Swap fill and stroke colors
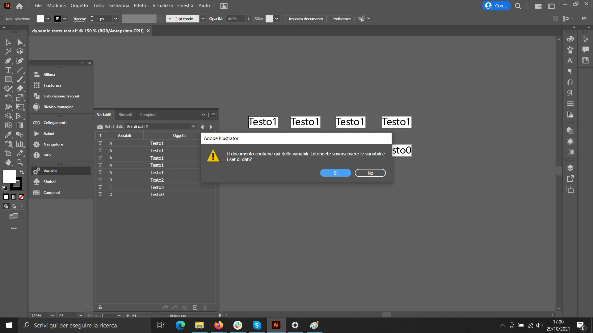 tap(22, 172)
